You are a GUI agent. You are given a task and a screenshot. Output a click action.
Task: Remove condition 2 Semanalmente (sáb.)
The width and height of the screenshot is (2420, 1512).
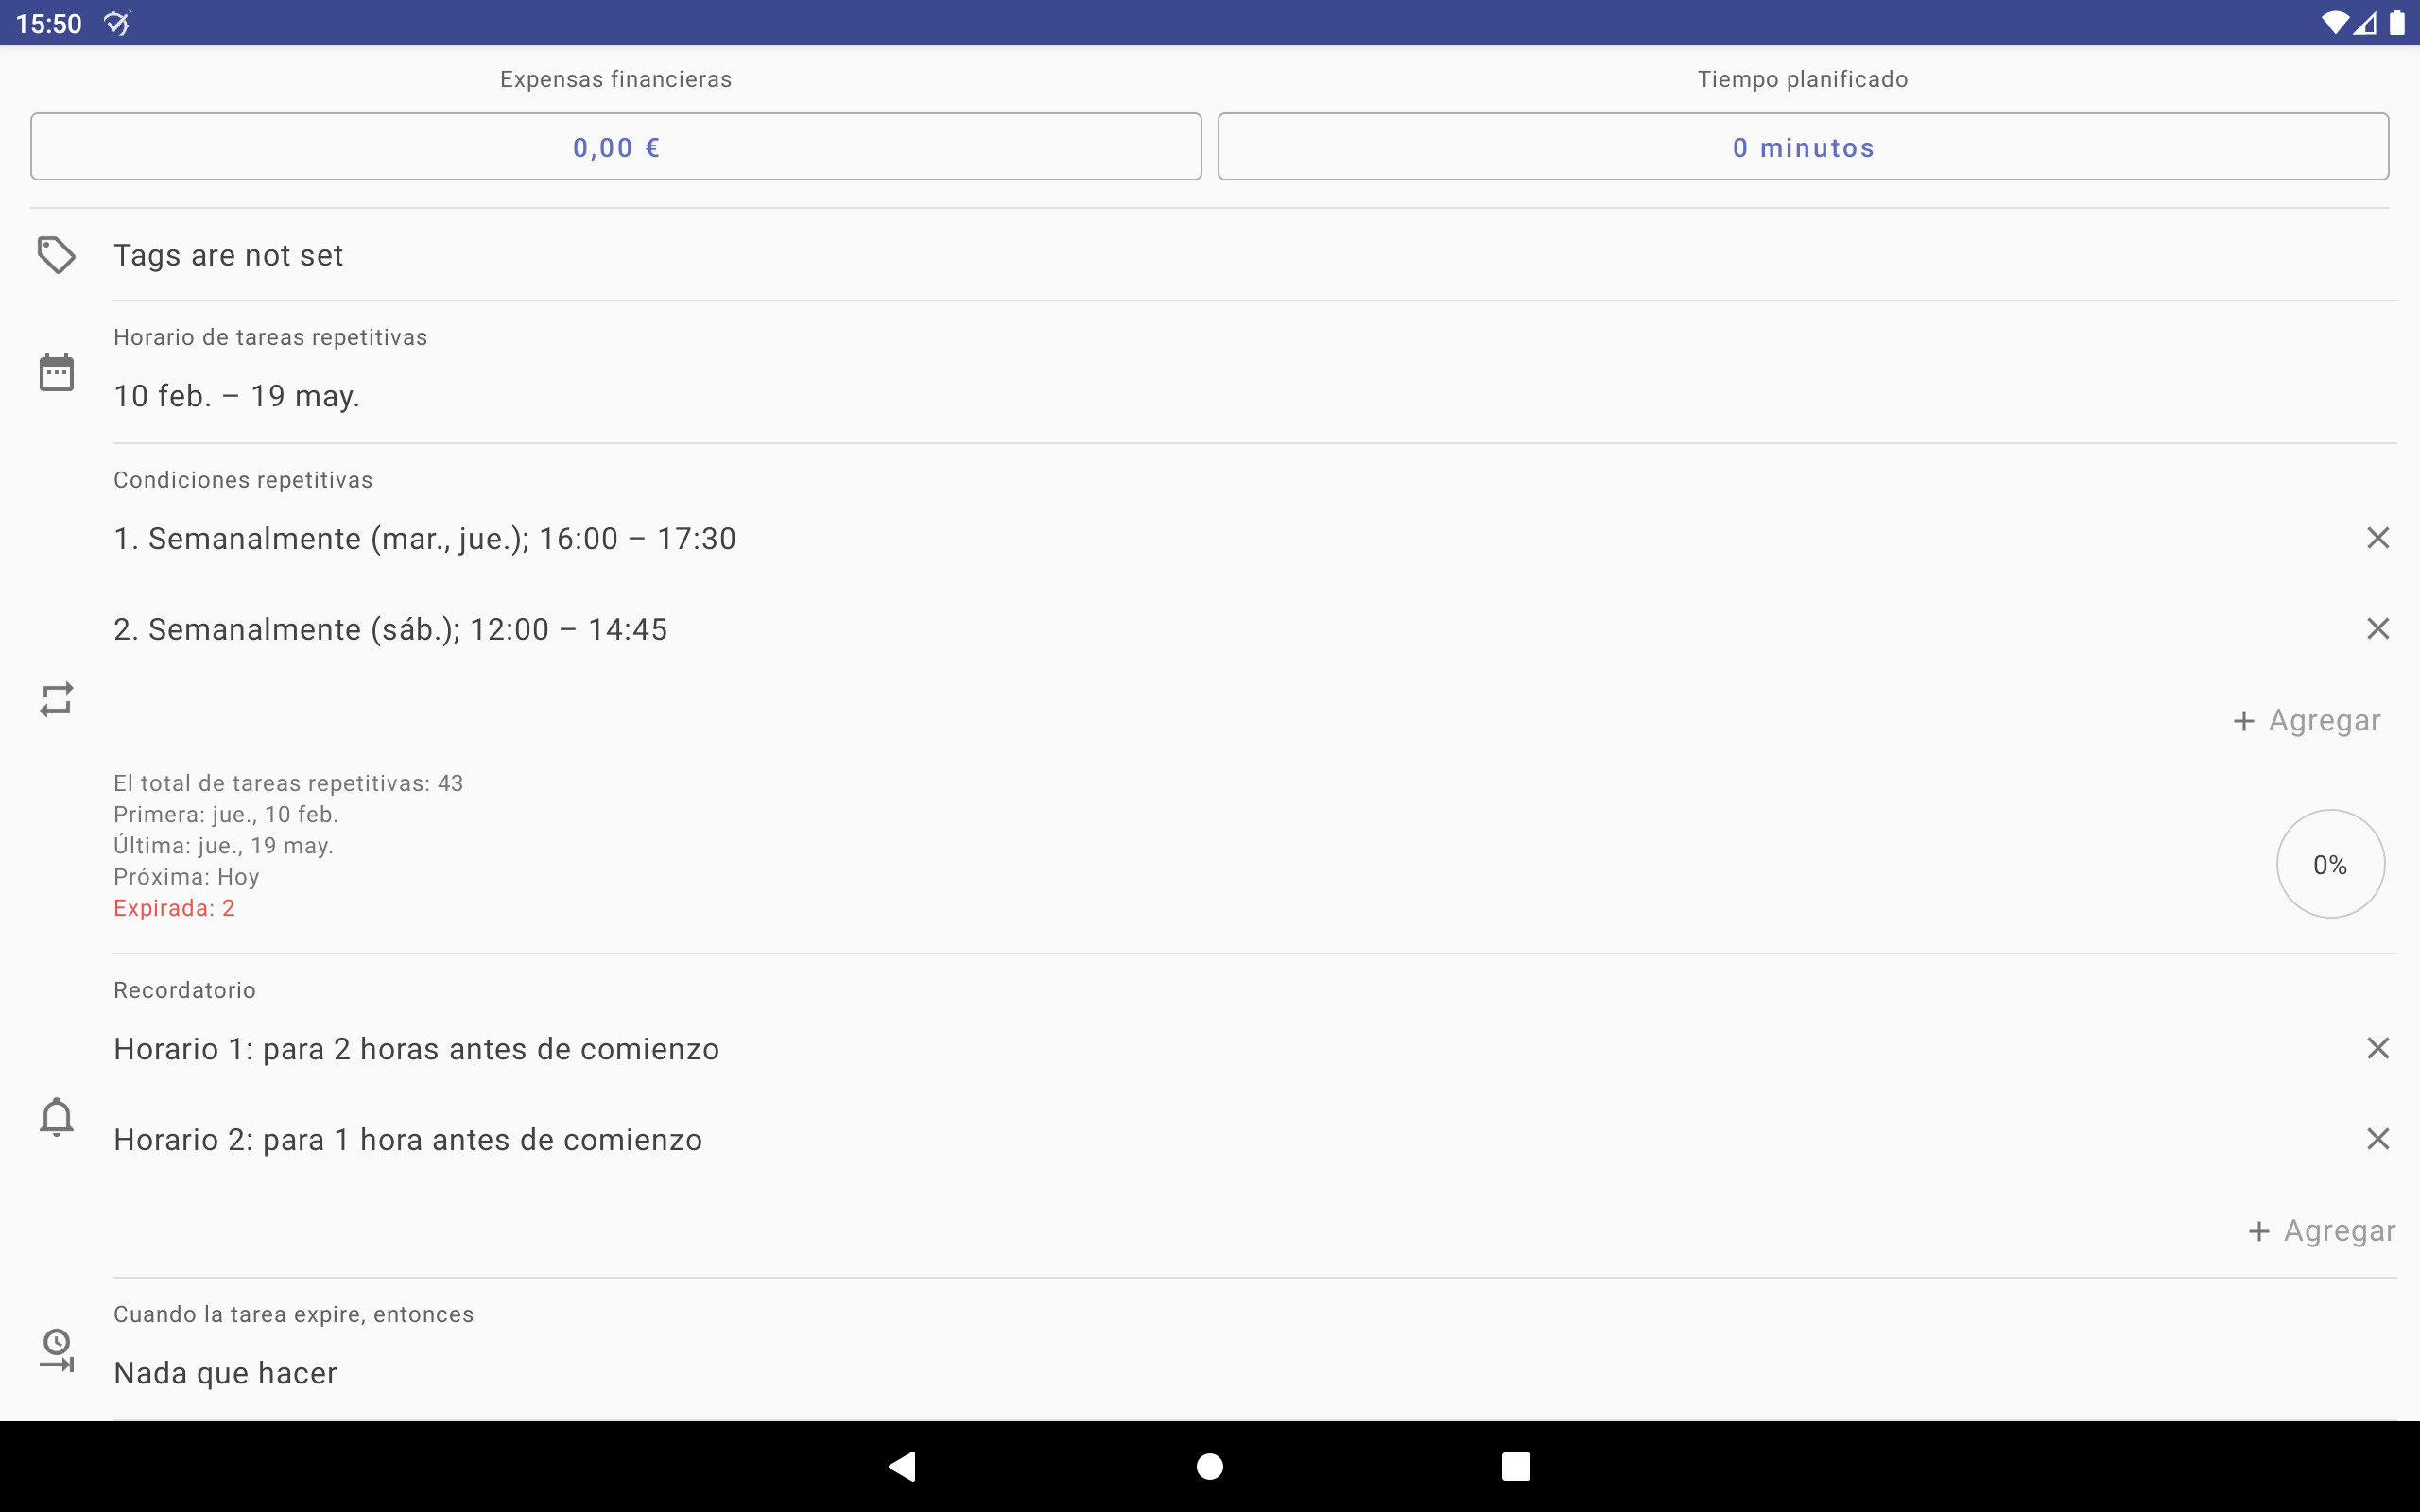click(x=2378, y=628)
